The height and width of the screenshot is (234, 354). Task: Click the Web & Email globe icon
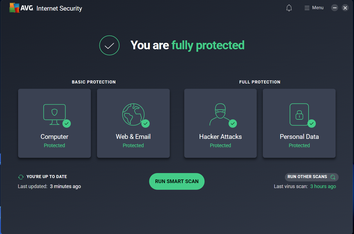[x=133, y=114]
